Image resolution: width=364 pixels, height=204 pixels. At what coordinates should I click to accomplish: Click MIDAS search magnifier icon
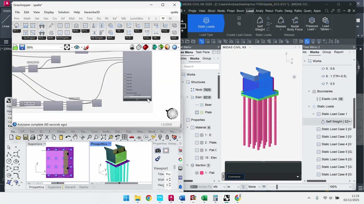[x=327, y=11]
